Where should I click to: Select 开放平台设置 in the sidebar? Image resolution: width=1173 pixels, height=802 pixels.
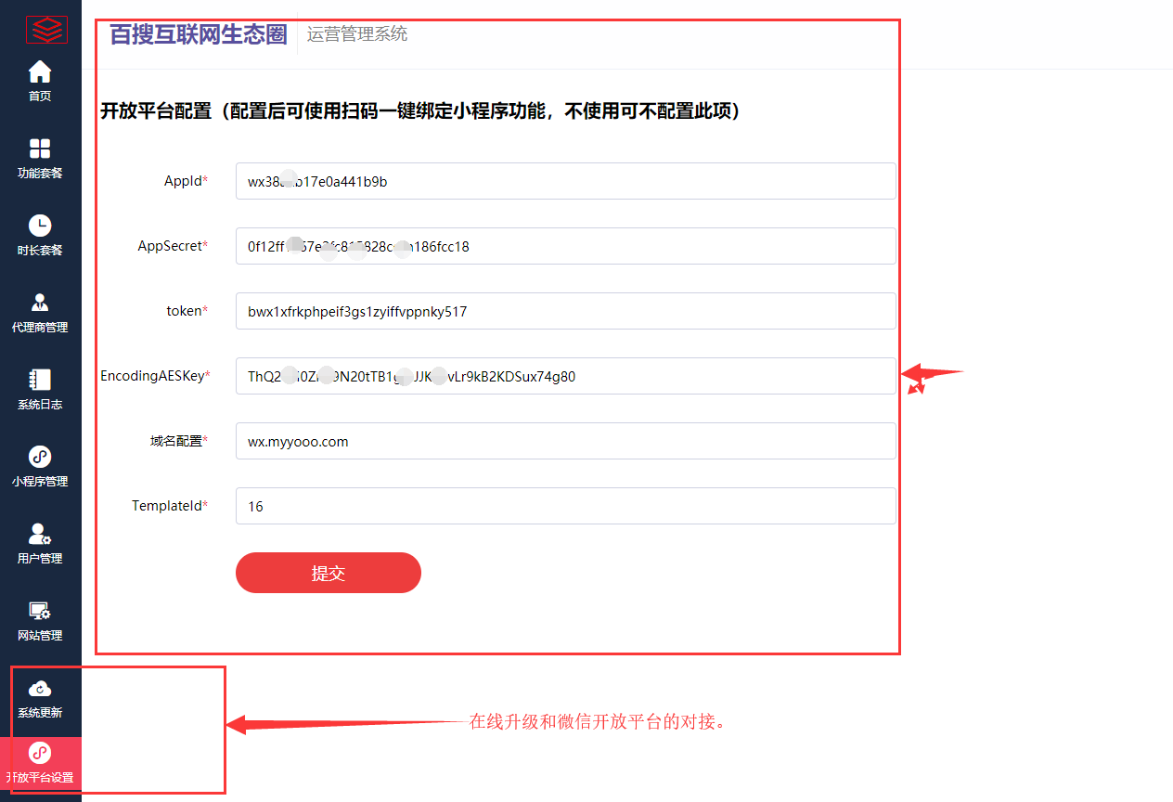point(40,764)
